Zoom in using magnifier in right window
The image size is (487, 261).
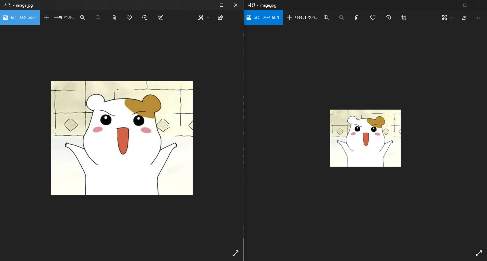(326, 18)
